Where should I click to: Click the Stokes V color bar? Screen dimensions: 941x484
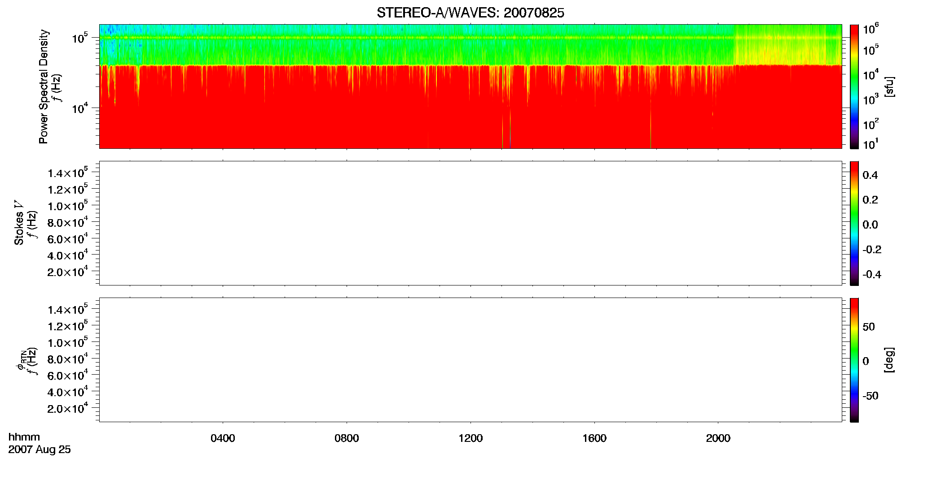[x=854, y=223]
